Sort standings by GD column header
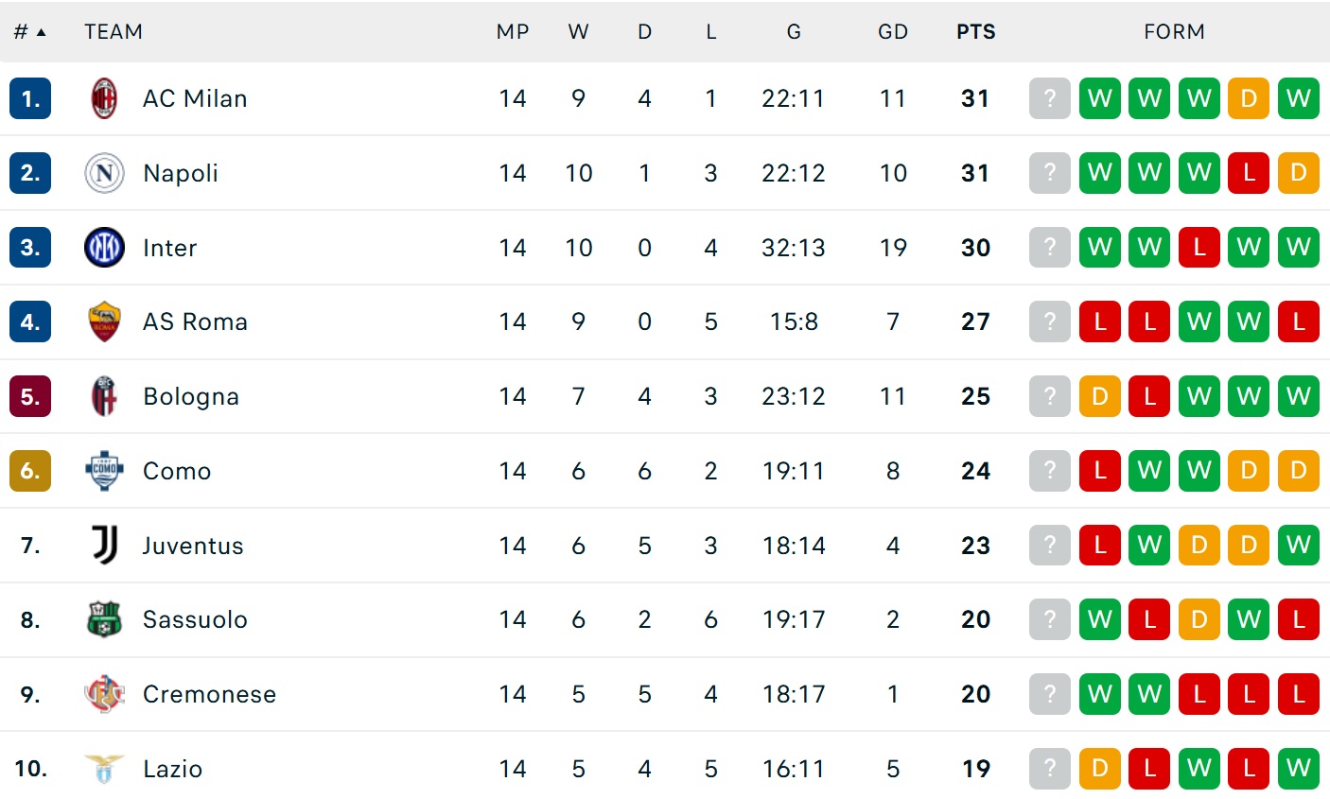This screenshot has width=1330, height=799. pyautogui.click(x=892, y=32)
